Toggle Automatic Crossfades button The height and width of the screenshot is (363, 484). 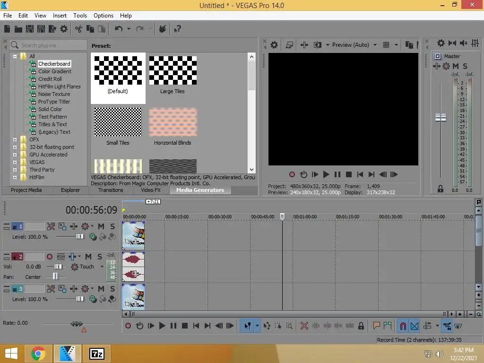[x=415, y=326]
